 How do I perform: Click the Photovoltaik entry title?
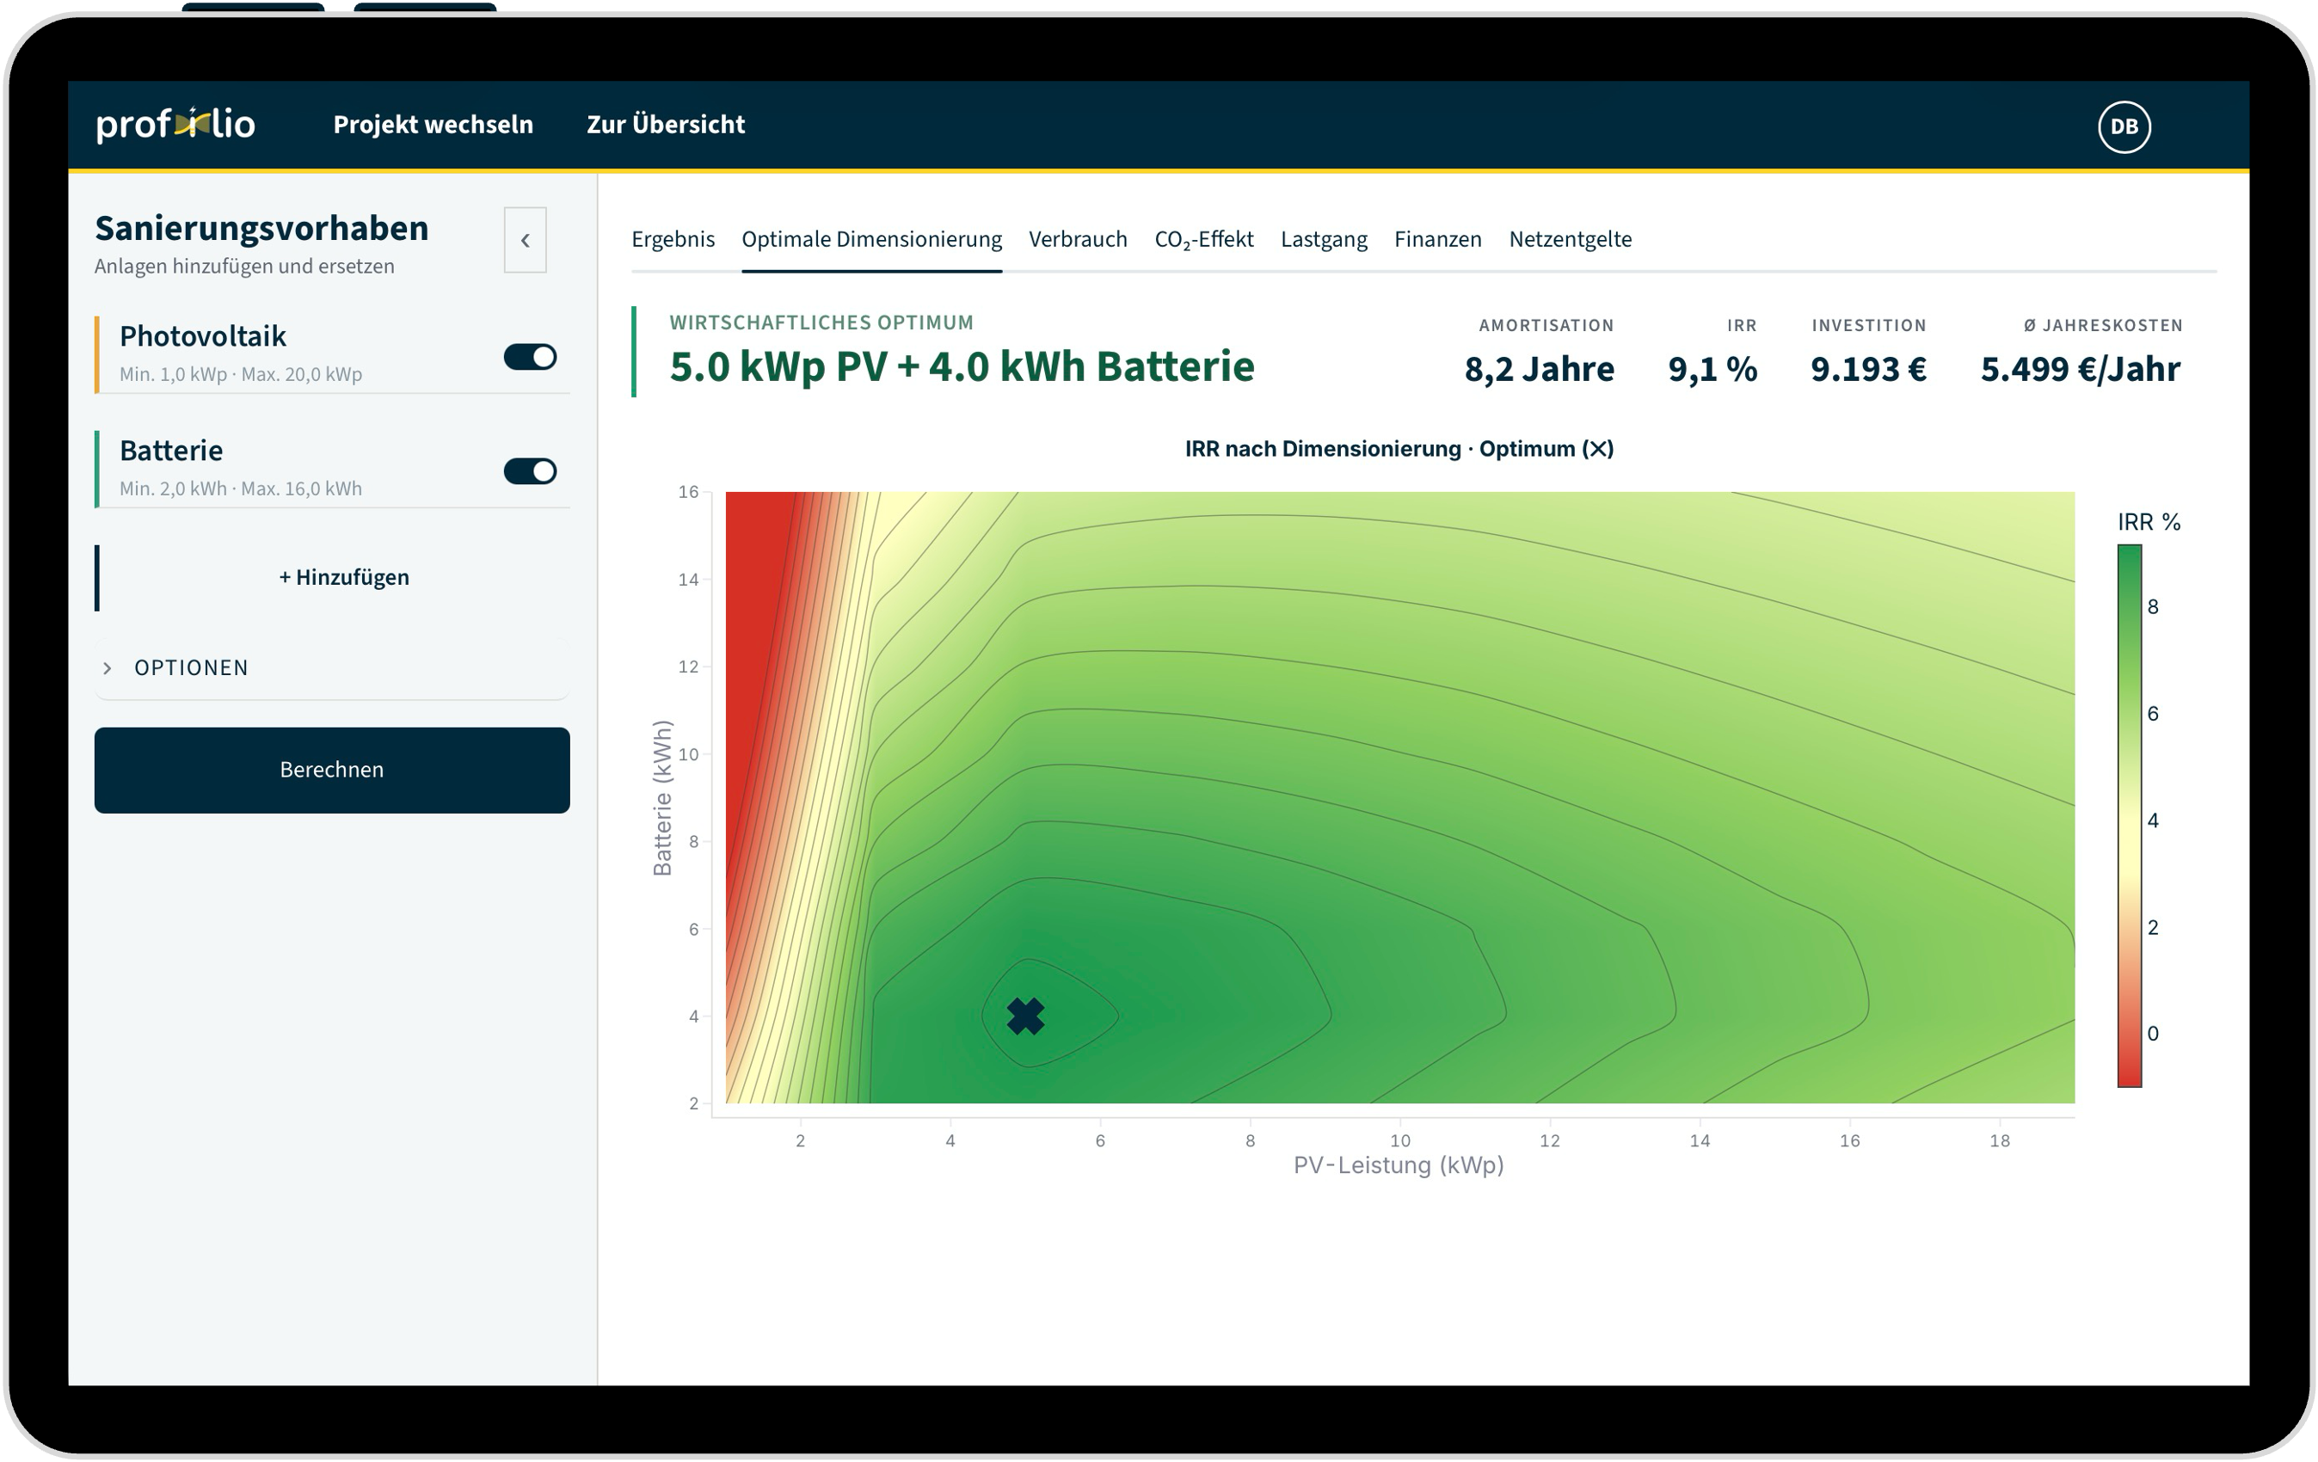(203, 336)
